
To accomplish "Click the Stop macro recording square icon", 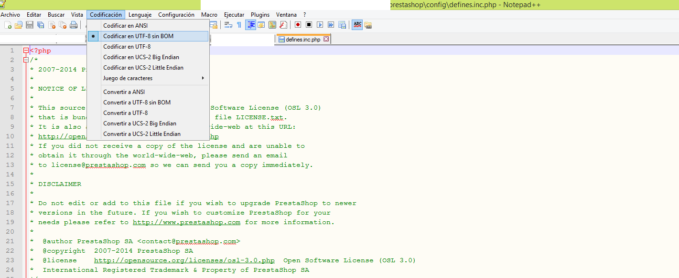I will pyautogui.click(x=309, y=25).
